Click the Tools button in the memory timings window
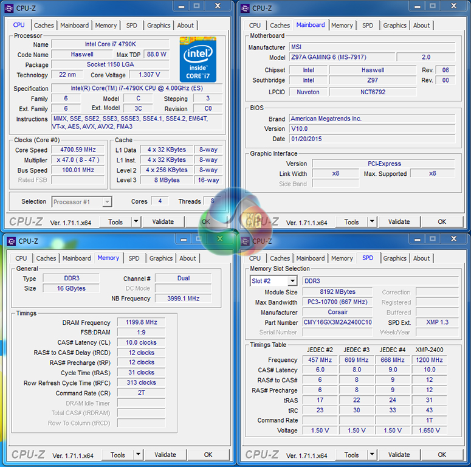 [117, 454]
